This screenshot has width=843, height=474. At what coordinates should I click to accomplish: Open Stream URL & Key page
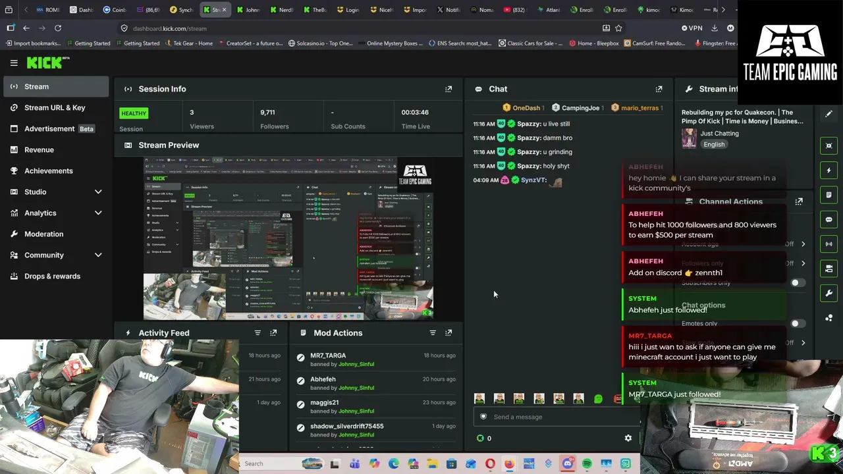(x=56, y=107)
